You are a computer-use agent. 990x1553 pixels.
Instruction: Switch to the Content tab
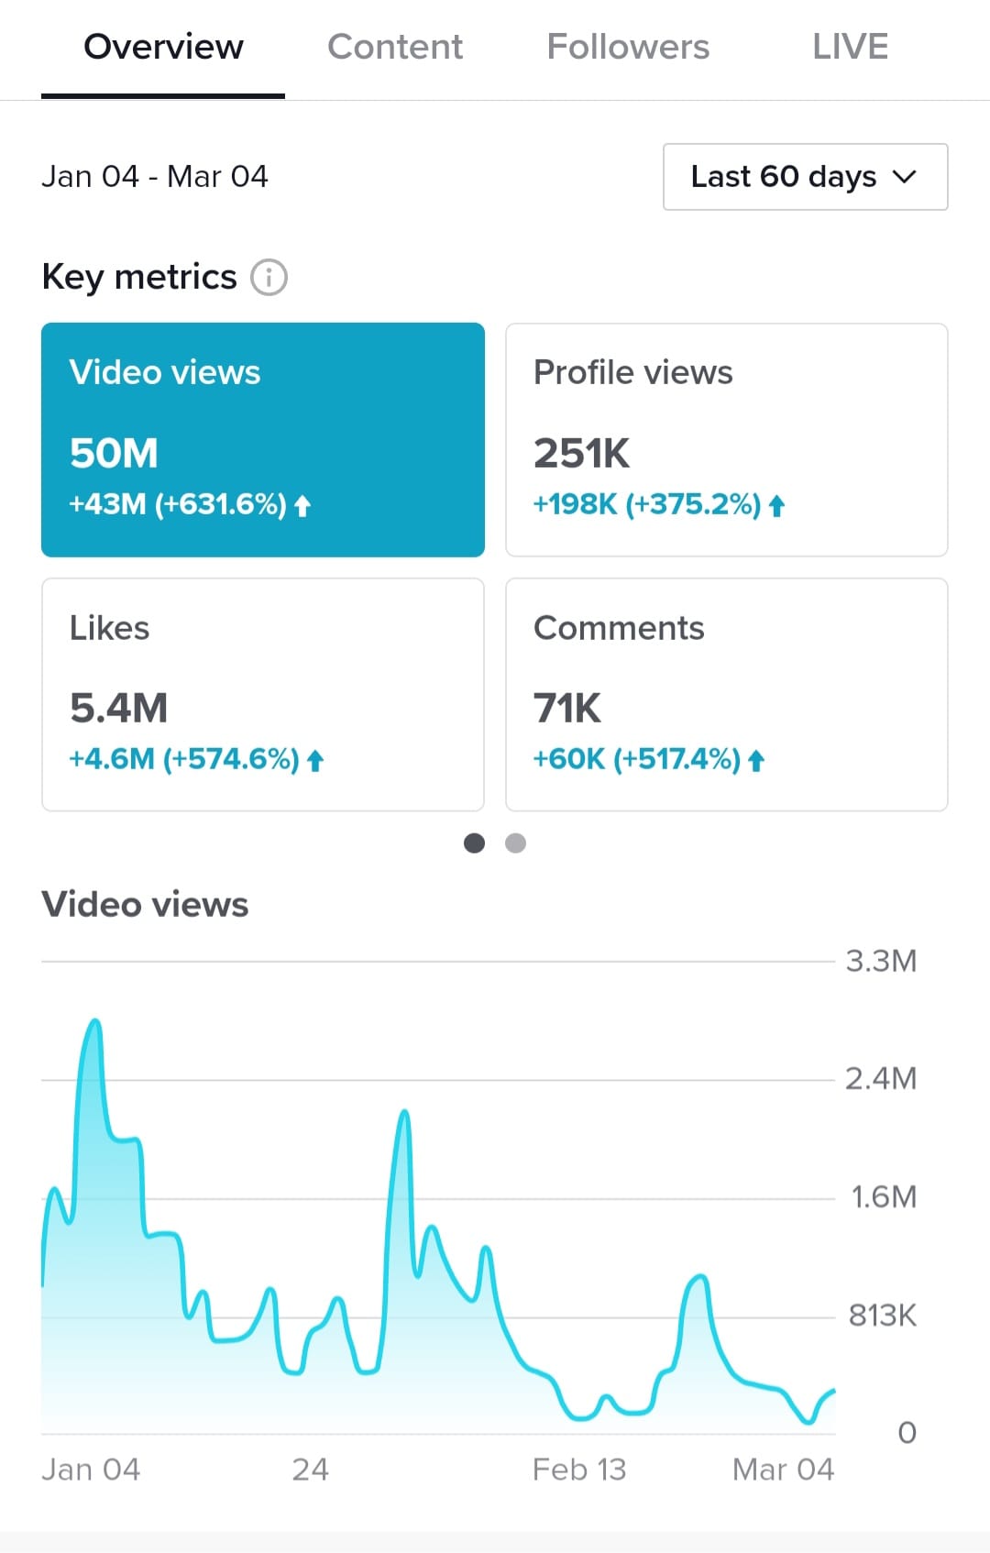click(x=395, y=48)
